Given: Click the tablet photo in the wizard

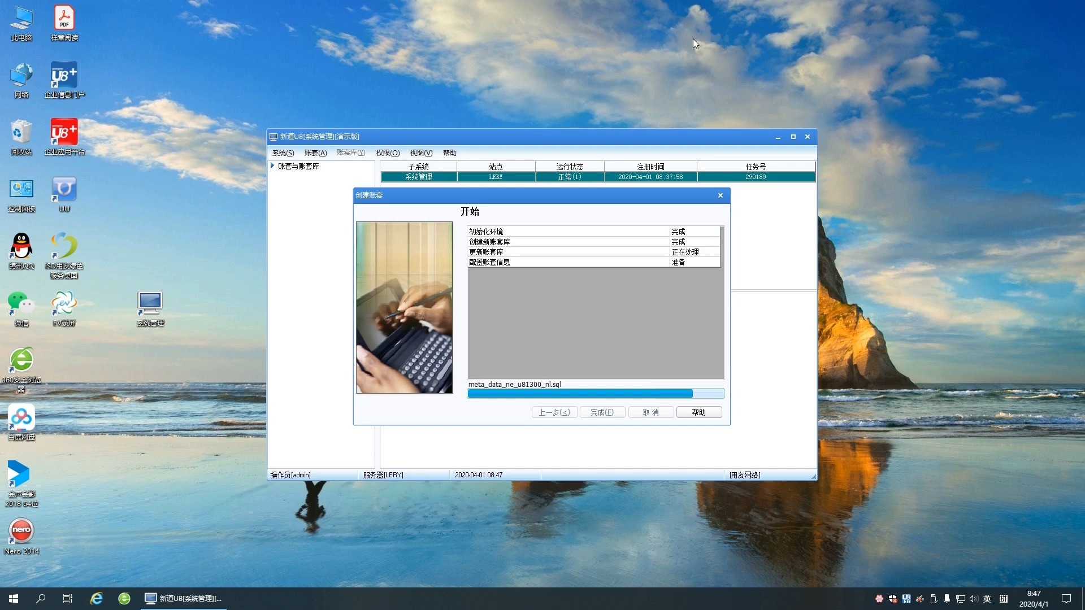Looking at the screenshot, I should coord(405,307).
